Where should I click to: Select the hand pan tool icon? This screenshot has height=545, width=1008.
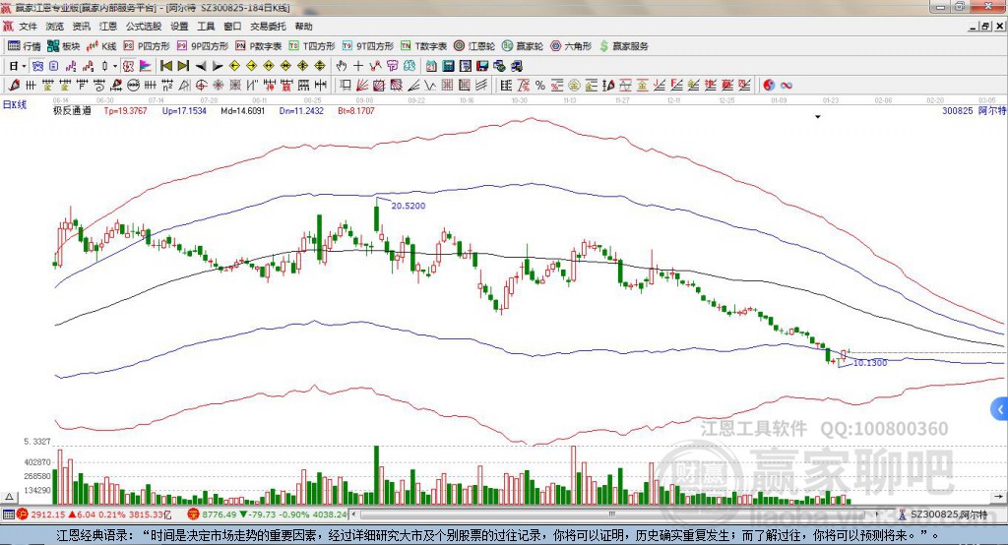[x=342, y=66]
